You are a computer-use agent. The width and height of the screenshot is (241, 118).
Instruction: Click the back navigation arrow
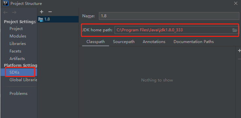pos(6,12)
